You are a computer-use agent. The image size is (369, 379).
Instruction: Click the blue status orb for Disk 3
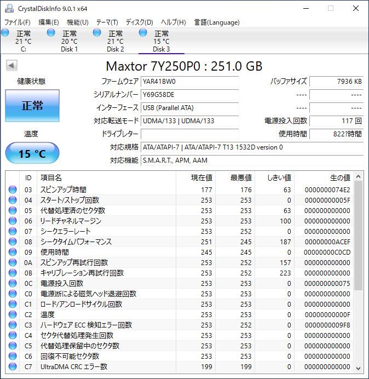point(143,33)
